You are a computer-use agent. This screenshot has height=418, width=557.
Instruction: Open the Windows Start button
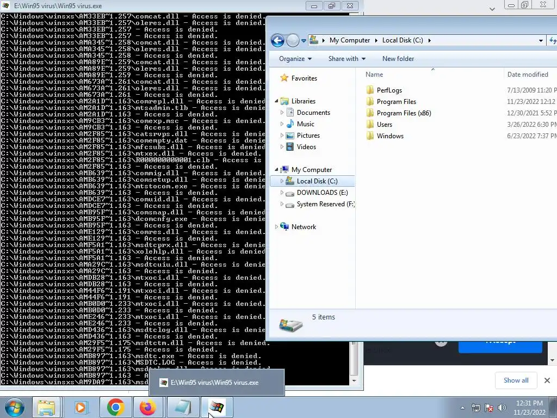(x=14, y=407)
